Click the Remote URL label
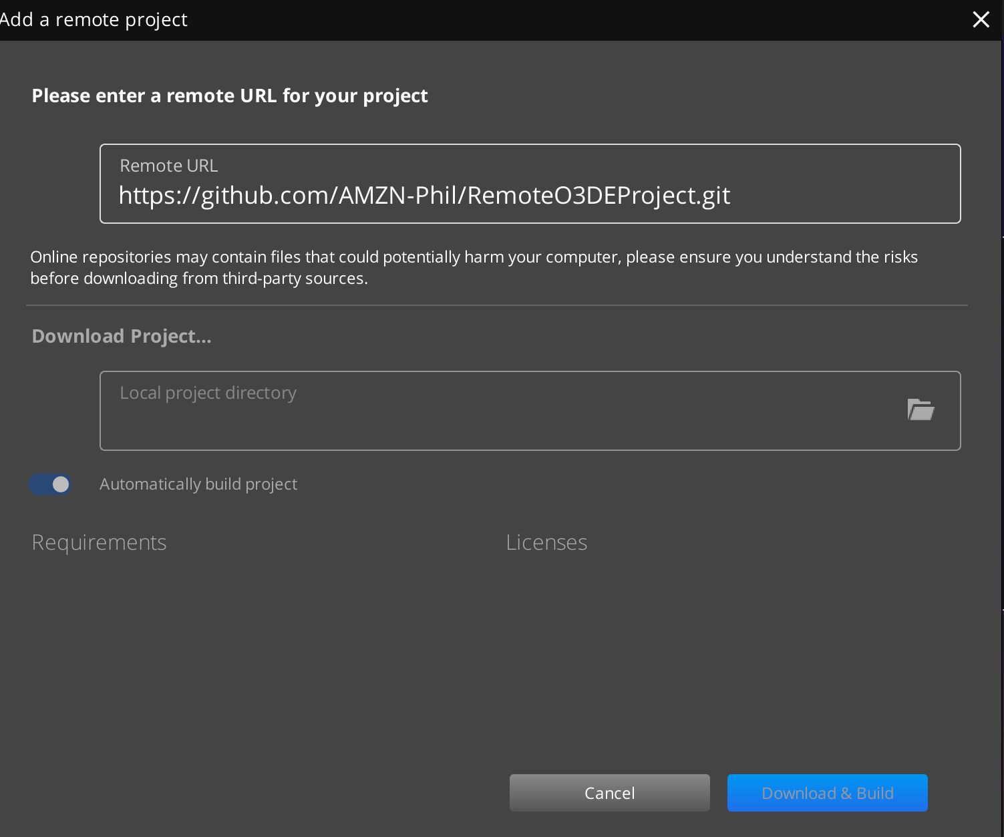The image size is (1004, 837). click(x=168, y=165)
